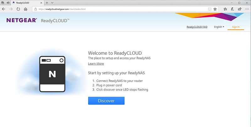
Task: Maximize the browser window
Action: [x=239, y=3]
